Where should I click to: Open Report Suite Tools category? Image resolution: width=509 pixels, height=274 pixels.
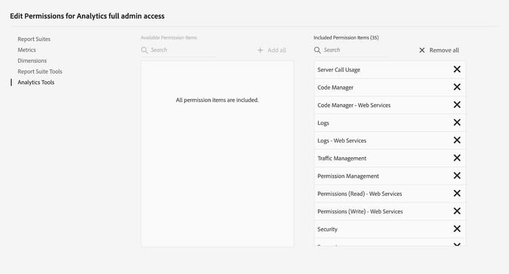40,72
